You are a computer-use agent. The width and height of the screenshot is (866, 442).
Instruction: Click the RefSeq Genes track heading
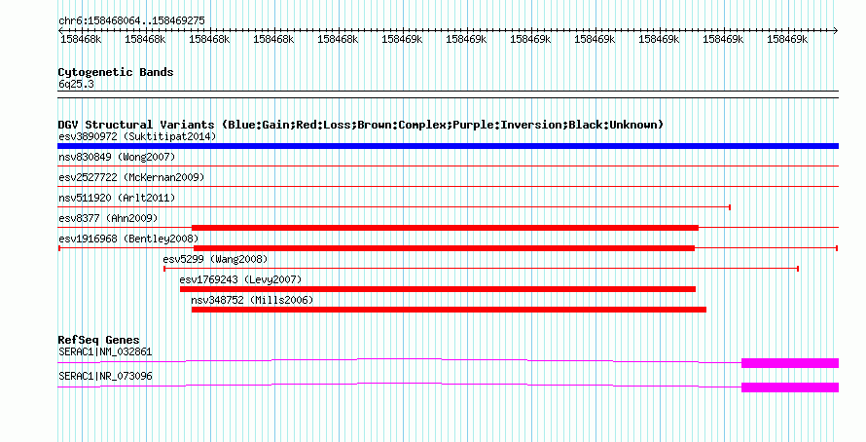click(98, 340)
